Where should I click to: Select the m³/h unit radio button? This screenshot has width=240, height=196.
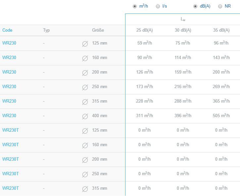click(x=134, y=6)
